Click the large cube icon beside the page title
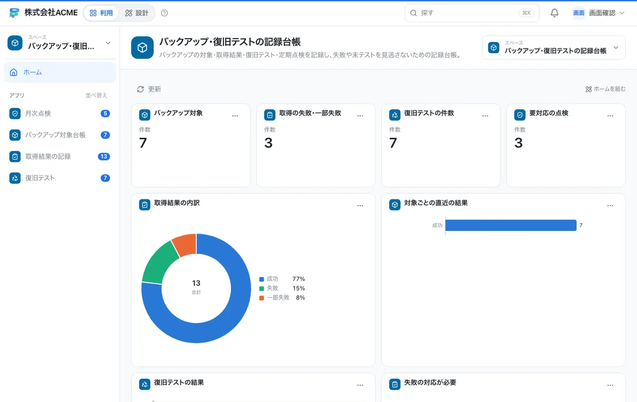This screenshot has height=402, width=637. [142, 48]
